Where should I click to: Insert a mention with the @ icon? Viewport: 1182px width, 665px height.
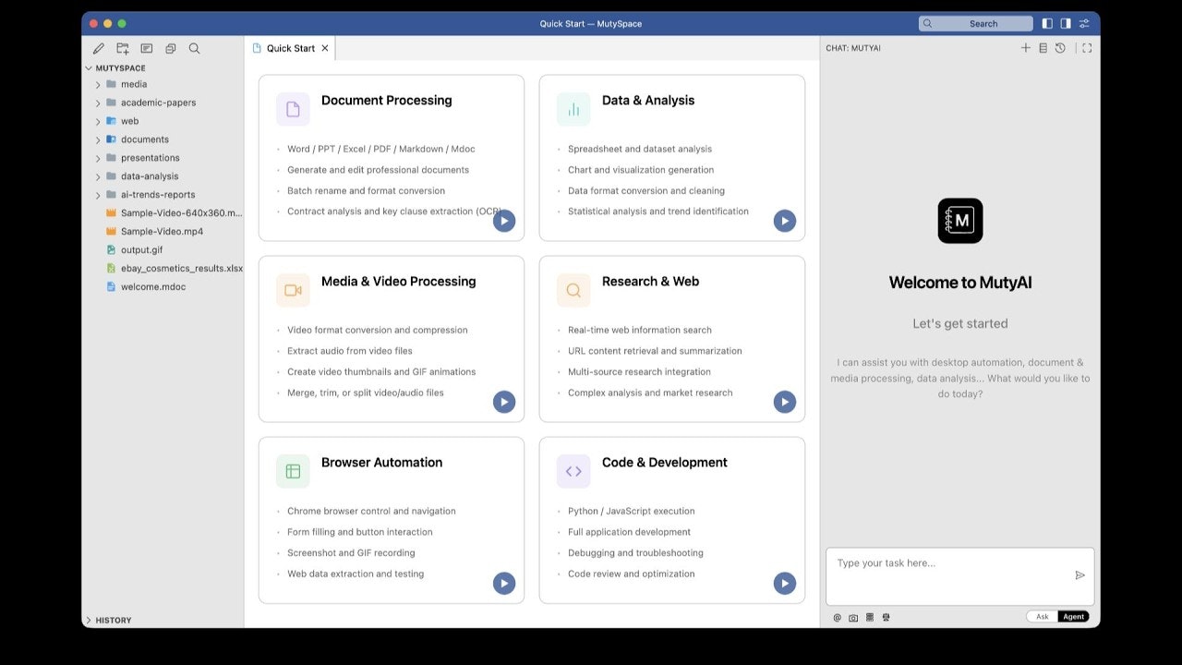point(838,618)
